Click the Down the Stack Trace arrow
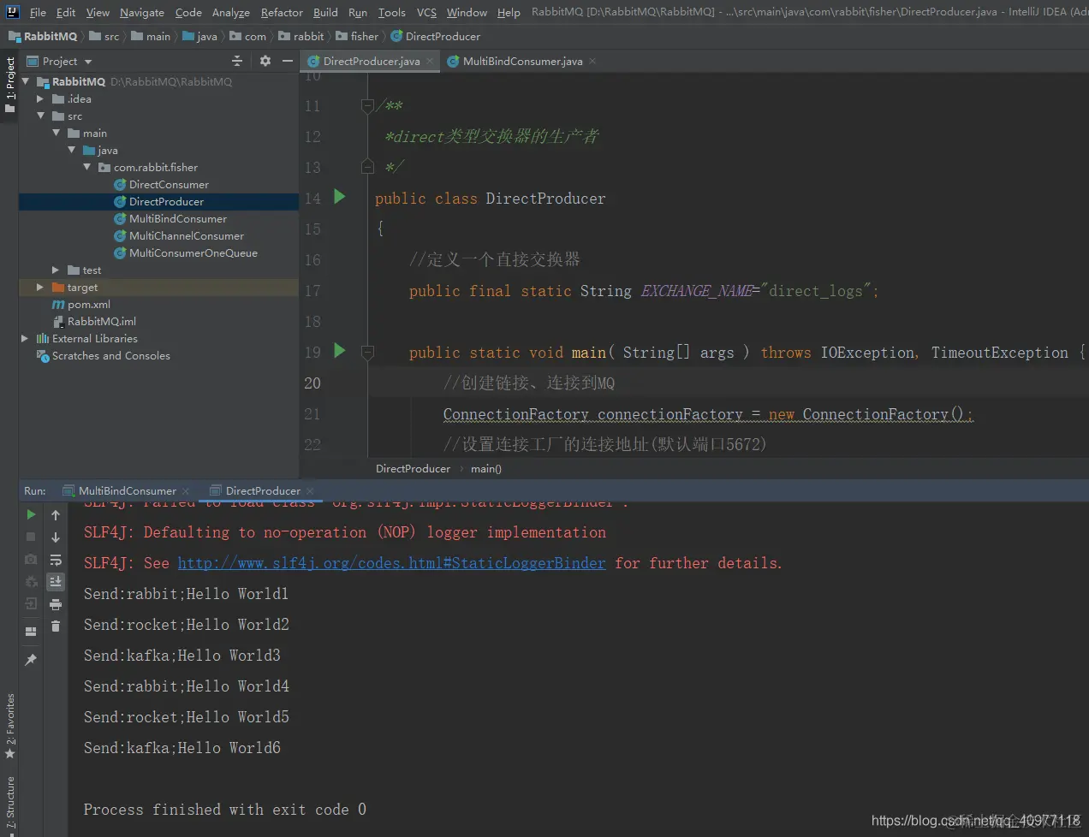The width and height of the screenshot is (1089, 837). 56,537
